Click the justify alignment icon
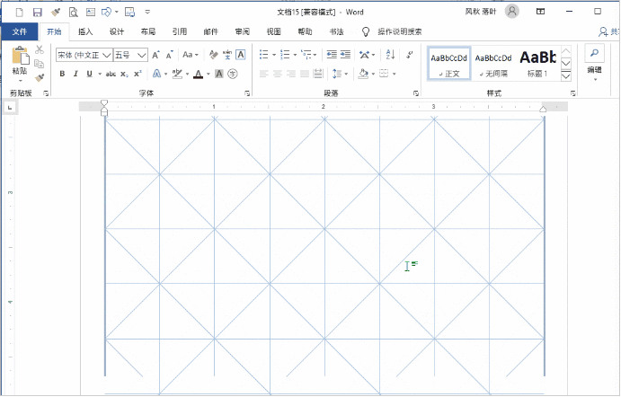The width and height of the screenshot is (621, 397). (x=305, y=74)
